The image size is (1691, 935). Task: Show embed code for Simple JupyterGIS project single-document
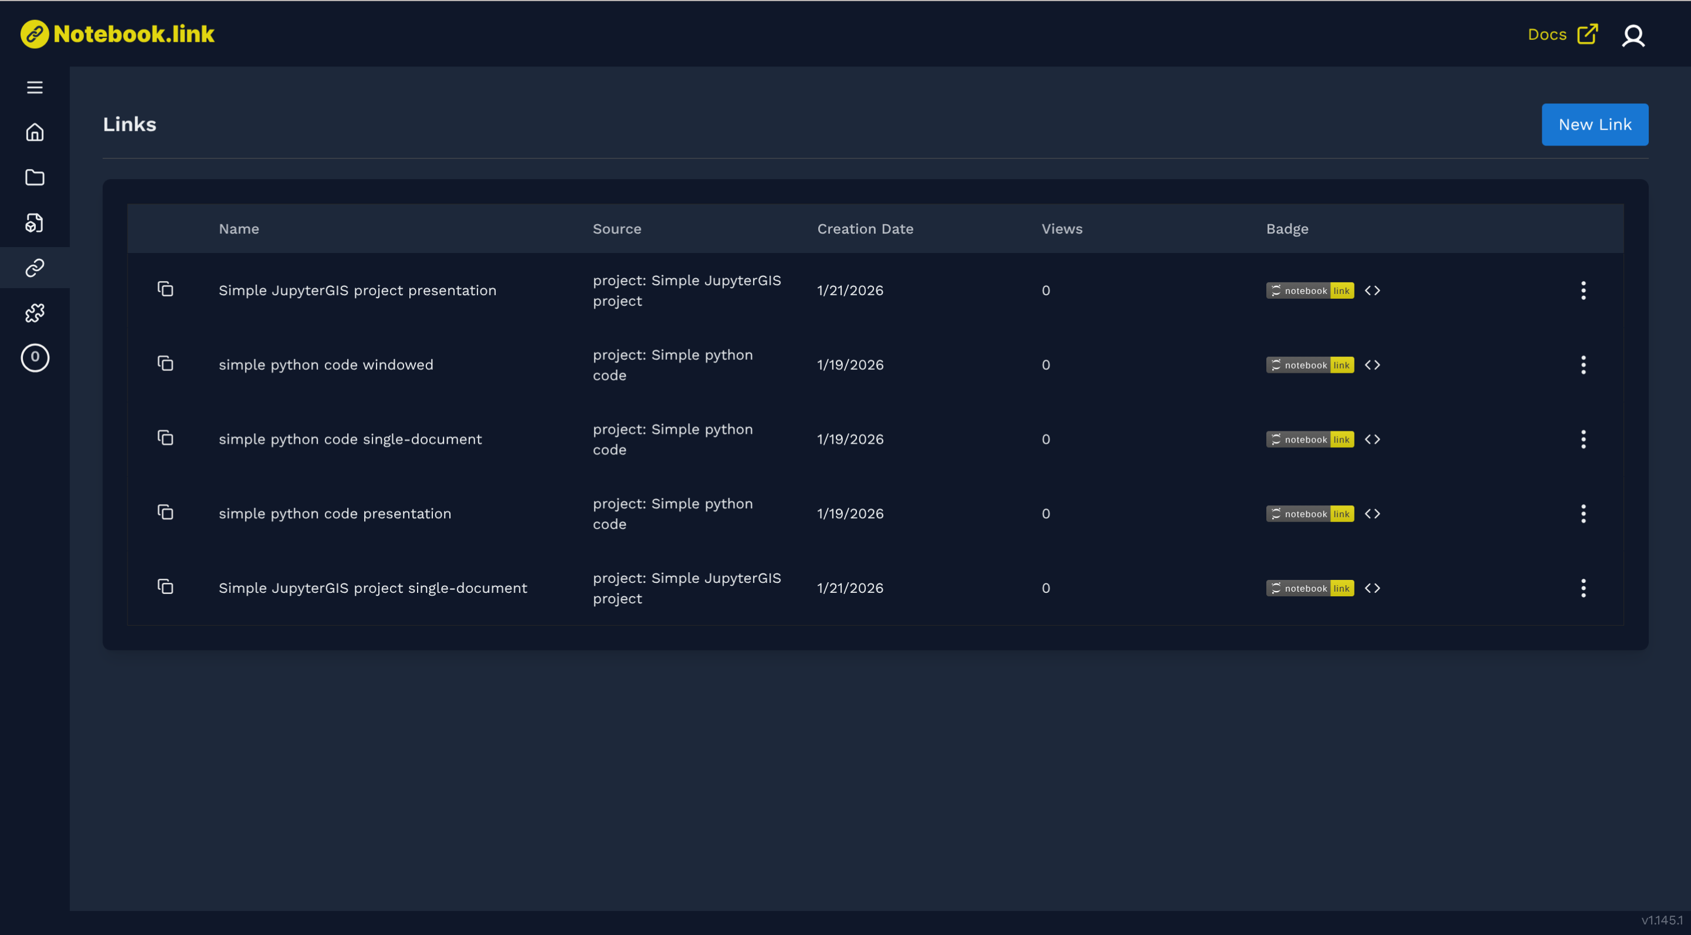[x=1372, y=588]
